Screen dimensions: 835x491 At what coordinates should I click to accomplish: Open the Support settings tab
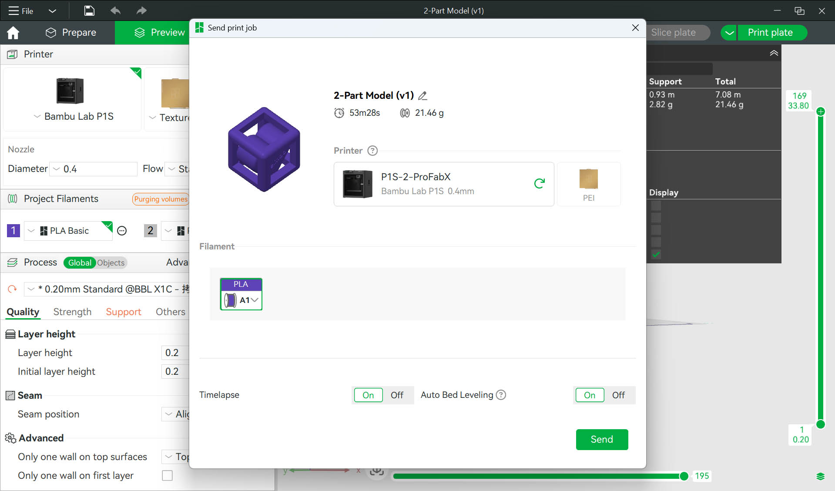click(x=124, y=312)
